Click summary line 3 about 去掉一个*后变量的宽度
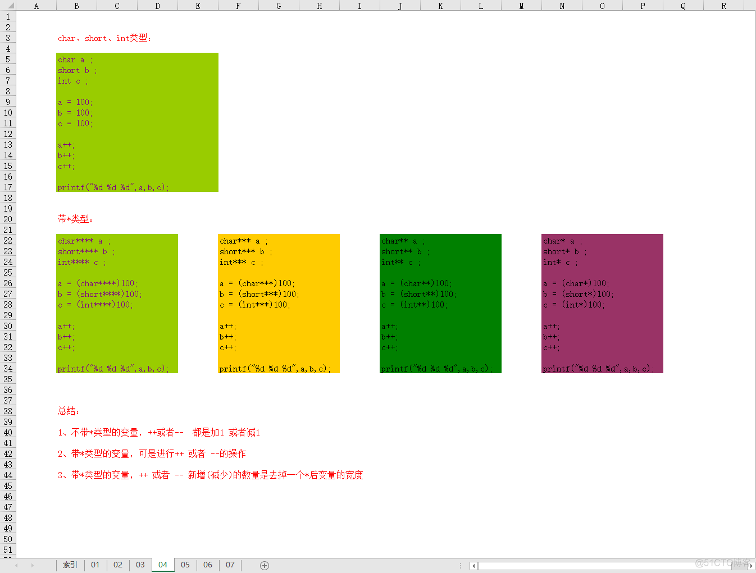 click(211, 475)
